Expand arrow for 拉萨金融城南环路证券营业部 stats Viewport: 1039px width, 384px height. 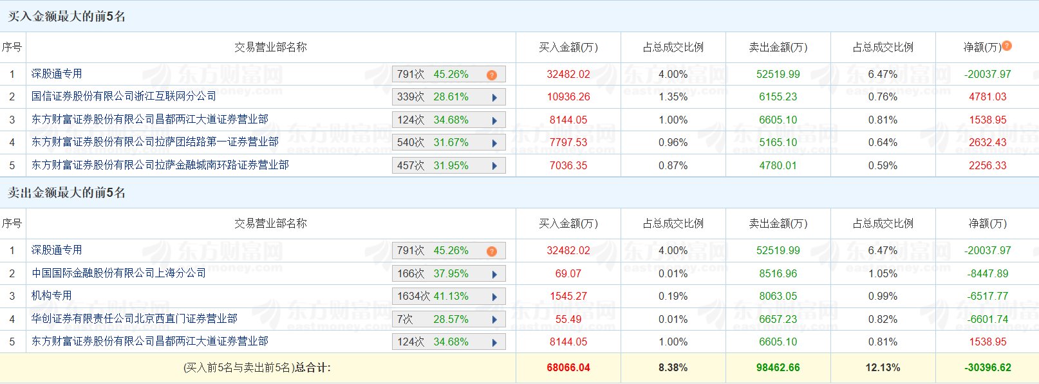point(494,166)
